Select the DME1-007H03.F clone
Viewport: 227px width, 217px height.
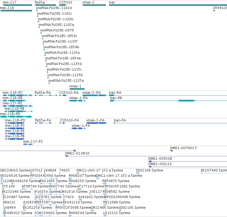coord(172,151)
